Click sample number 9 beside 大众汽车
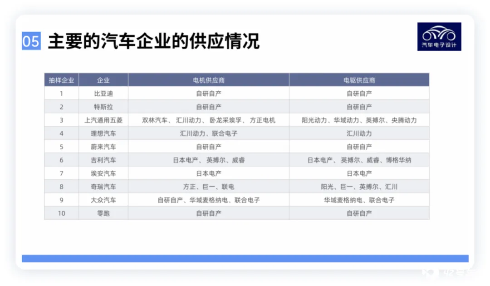Screen dimensions: 490x286 coord(62,200)
